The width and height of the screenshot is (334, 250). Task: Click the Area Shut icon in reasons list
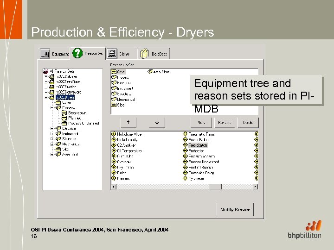click(x=150, y=72)
